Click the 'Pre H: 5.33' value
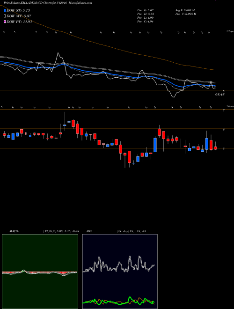The height and width of the screenshot is (309, 234). click(x=146, y=14)
